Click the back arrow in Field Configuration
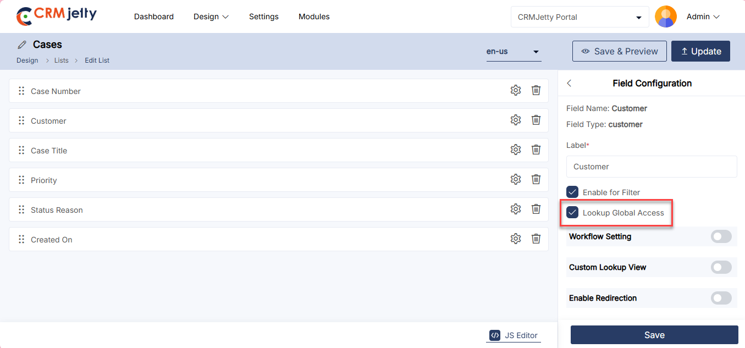 569,84
